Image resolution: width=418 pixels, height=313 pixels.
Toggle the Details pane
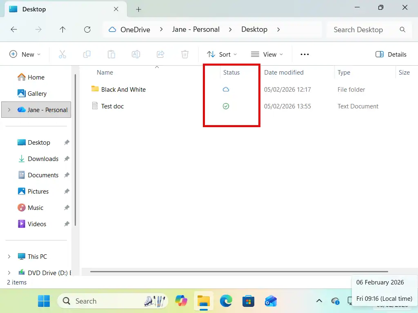tap(391, 54)
